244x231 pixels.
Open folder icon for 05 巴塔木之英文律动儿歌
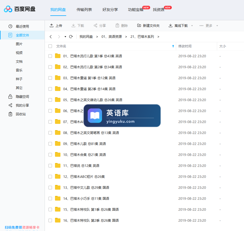pos(58,99)
